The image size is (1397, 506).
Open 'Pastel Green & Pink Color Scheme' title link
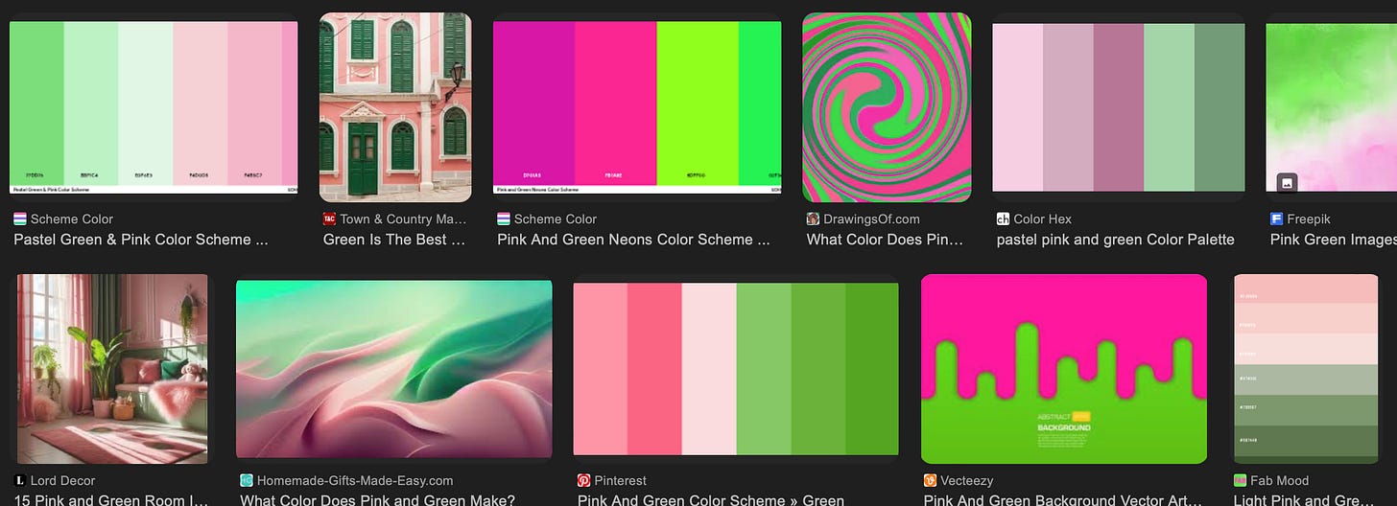[141, 240]
